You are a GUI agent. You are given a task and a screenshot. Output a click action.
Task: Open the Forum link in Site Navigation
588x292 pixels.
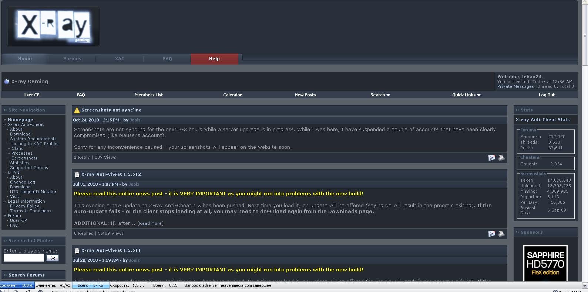pos(14,216)
